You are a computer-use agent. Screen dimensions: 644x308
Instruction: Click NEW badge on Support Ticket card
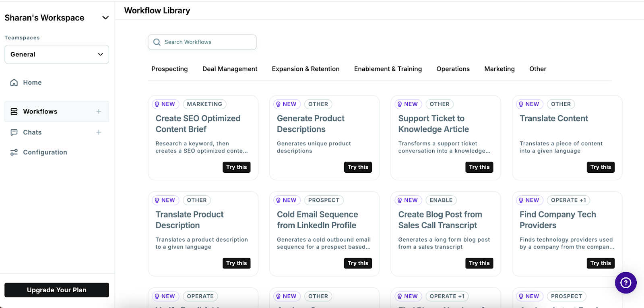408,104
